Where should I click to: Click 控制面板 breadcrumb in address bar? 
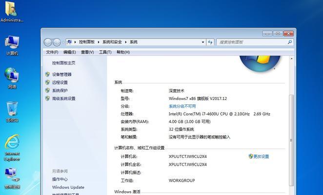click(x=87, y=42)
